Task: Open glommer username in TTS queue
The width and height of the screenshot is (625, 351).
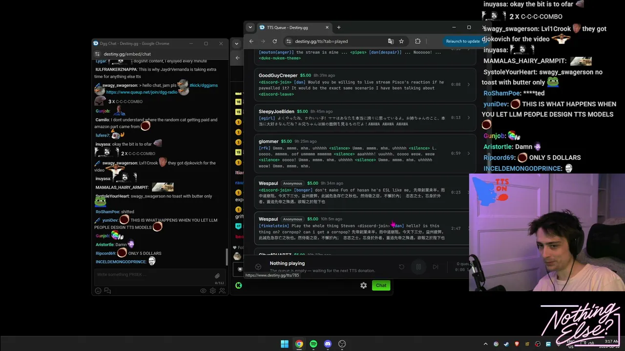Action: 269,141
